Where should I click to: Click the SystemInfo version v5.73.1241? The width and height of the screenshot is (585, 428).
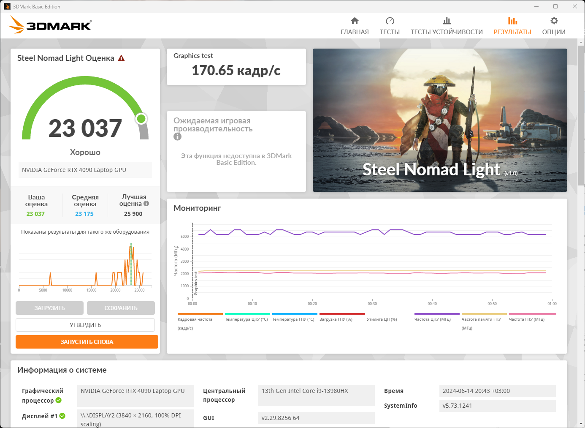click(x=498, y=406)
